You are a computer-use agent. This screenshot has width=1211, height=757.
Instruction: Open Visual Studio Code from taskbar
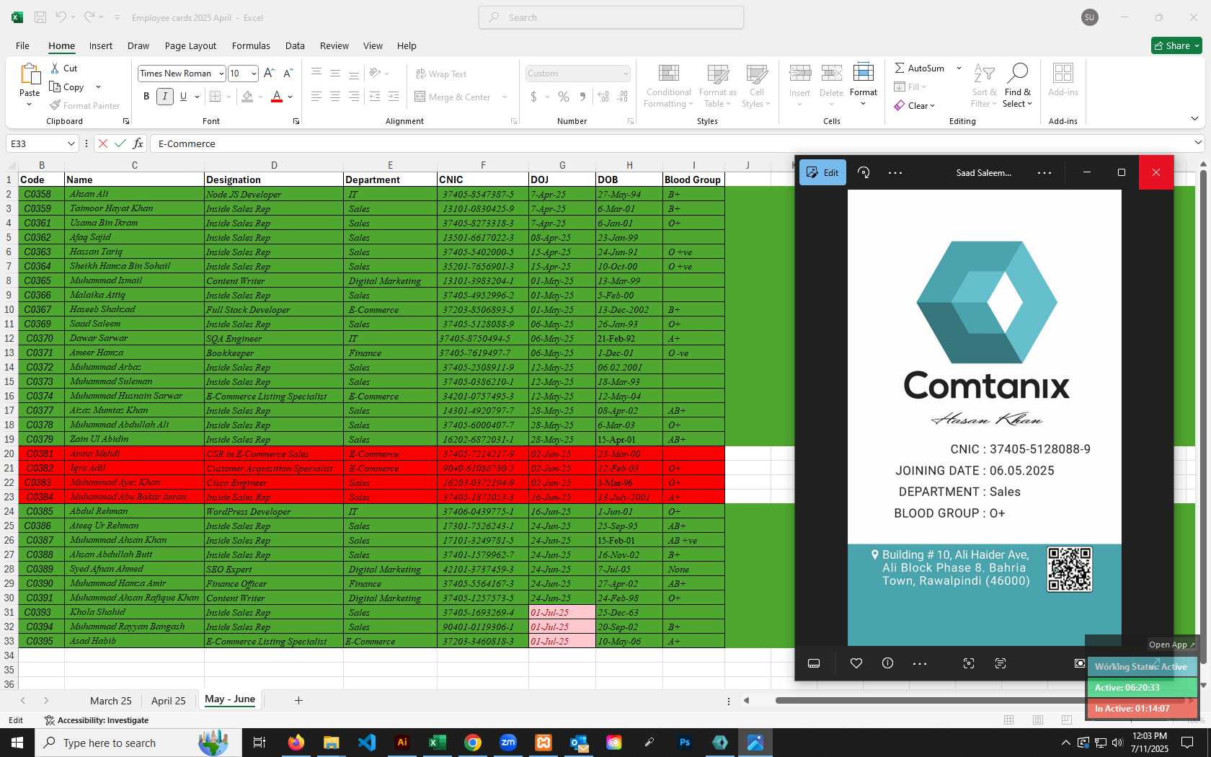(367, 743)
